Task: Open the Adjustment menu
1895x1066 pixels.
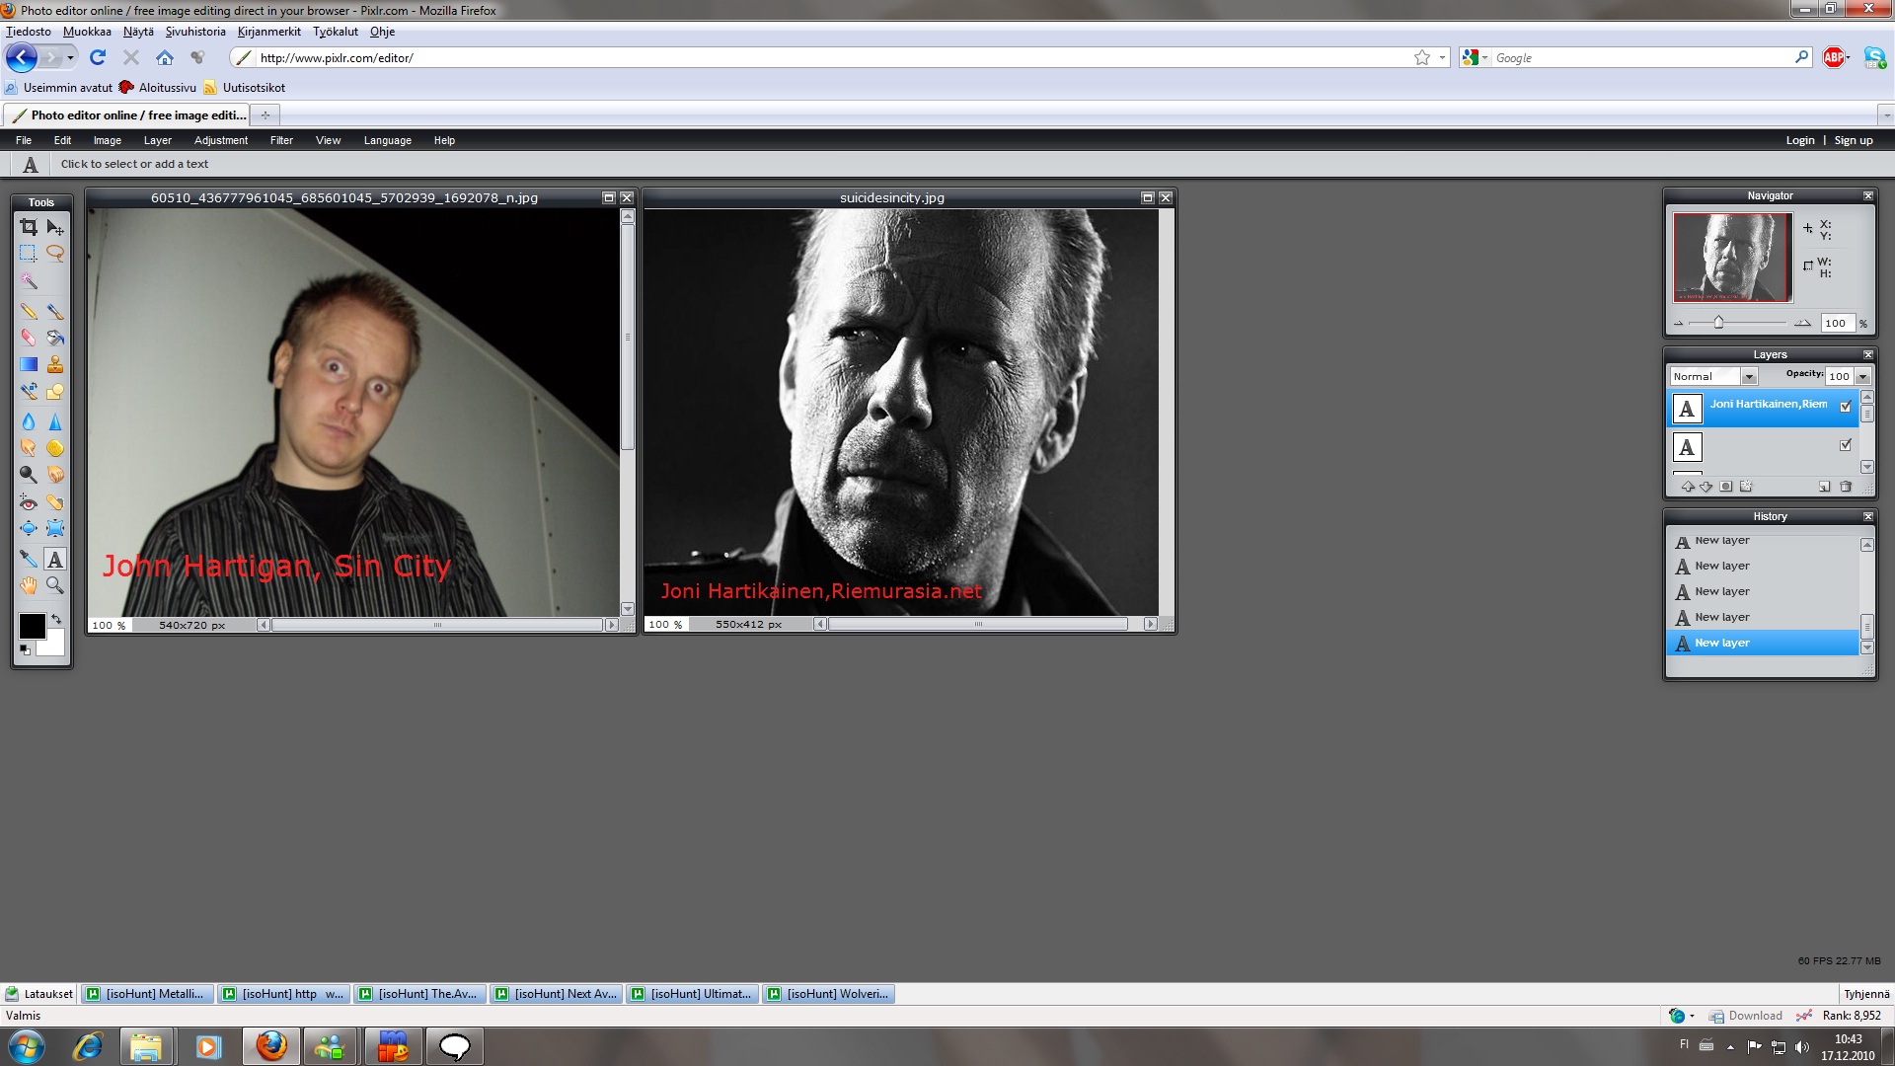Action: click(221, 140)
